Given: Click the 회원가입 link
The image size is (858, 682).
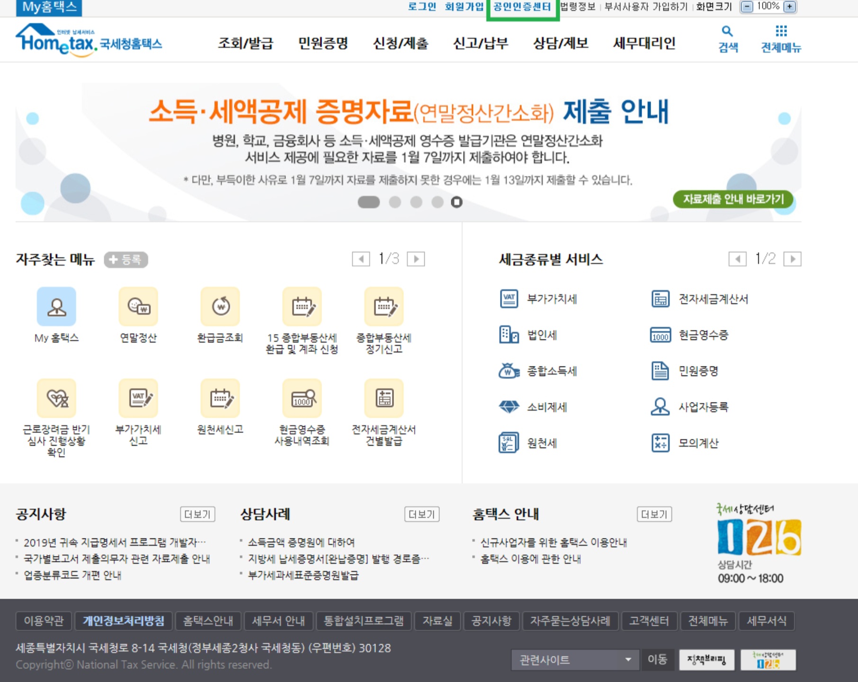Looking at the screenshot, I should [x=464, y=7].
